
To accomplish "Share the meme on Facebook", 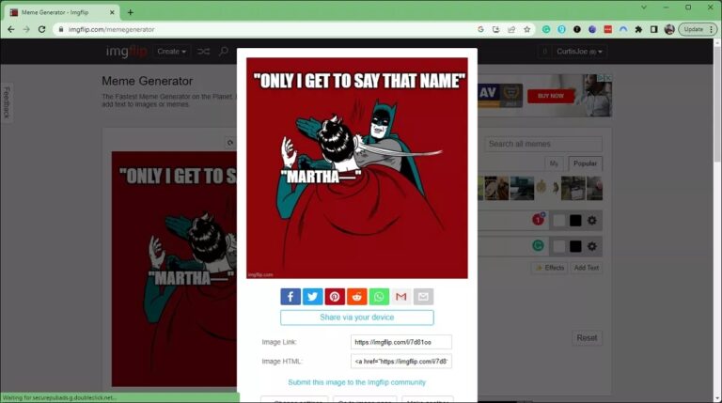I will pos(290,297).
